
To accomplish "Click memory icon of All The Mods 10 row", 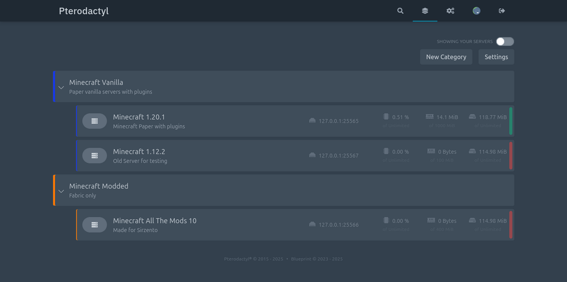I will click(x=431, y=220).
